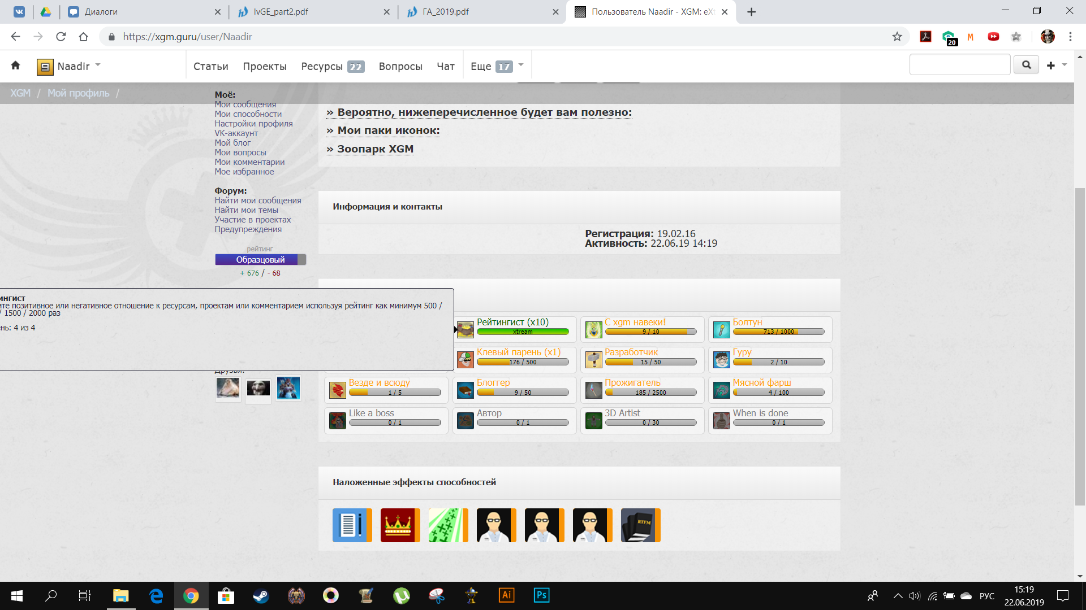Switch to the IvGE_part2.pdf browser tab
This screenshot has height=610, width=1086.
281,12
